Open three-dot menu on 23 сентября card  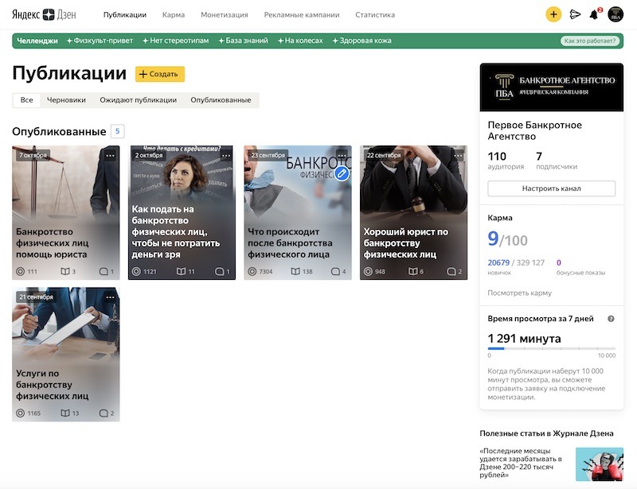342,155
